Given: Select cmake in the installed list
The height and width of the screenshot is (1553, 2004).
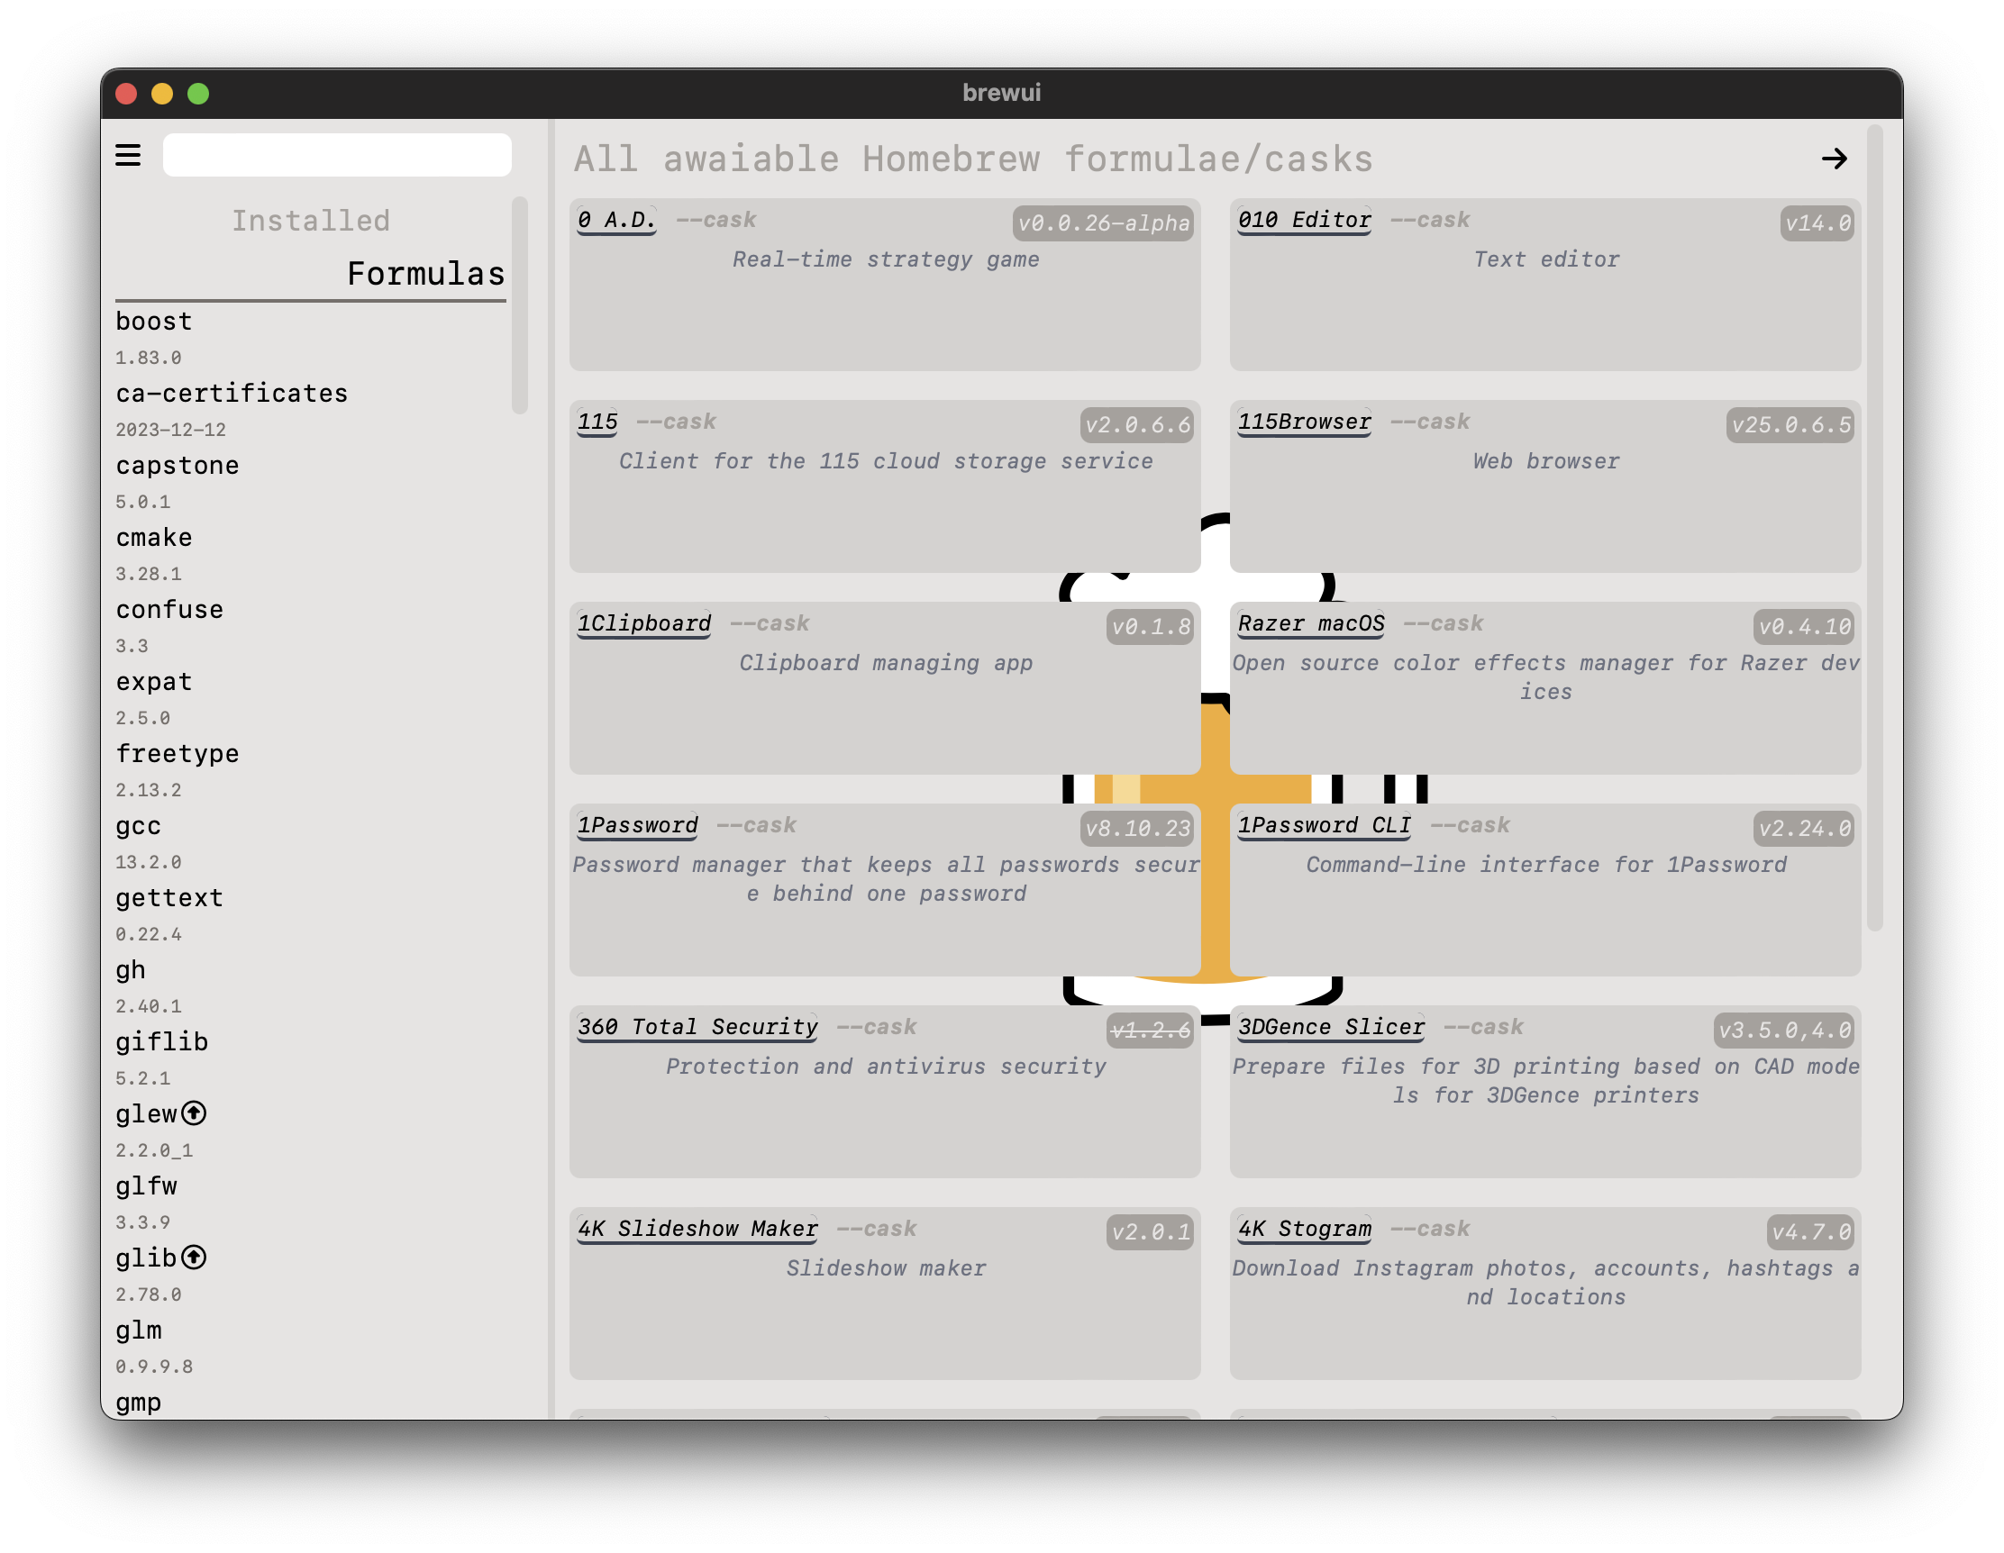Looking at the screenshot, I should [153, 538].
